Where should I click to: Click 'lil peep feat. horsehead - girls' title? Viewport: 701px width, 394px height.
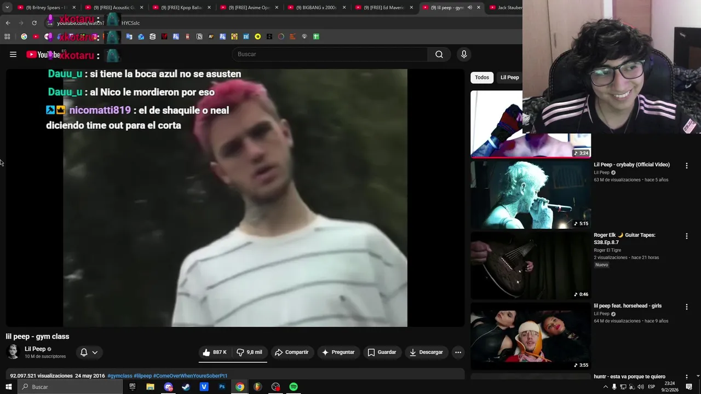click(628, 306)
